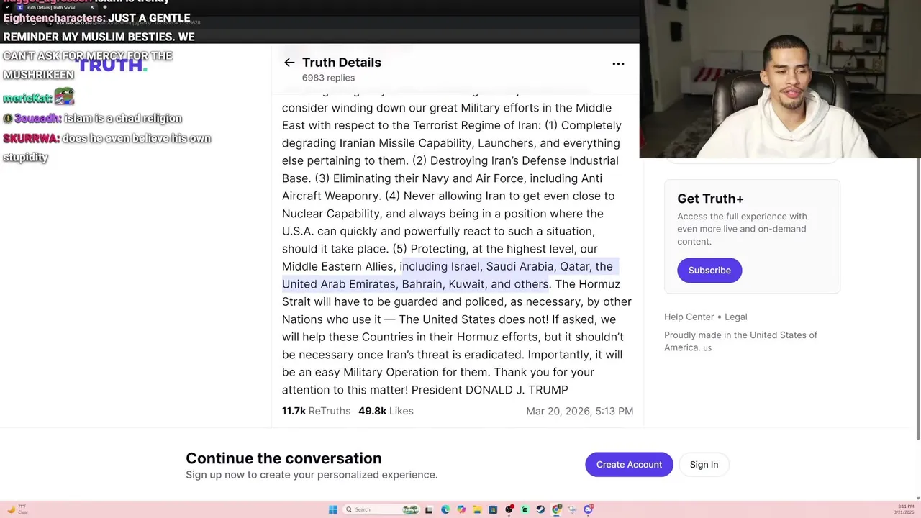Screen dimensions: 921x518
Task: Open Discord from the taskbar
Action: coord(588,509)
